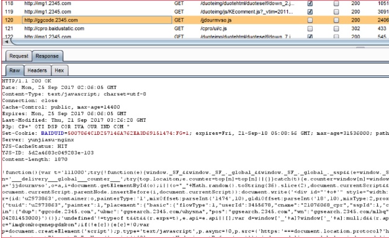Viewport: 389px width, 238px height.
Task: Tick second checkbox in row 121
Action: 336,28
